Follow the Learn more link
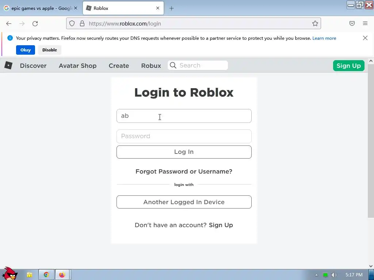The image size is (374, 280). coord(324,38)
